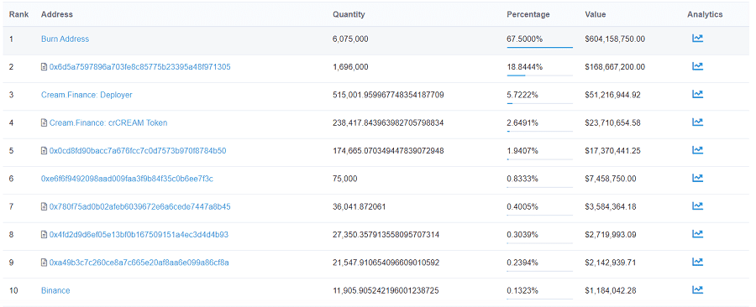Viewport: 756px width, 307px height.
Task: Click contract icon beside 0x780f75ad0b02 address
Action: tap(44, 206)
